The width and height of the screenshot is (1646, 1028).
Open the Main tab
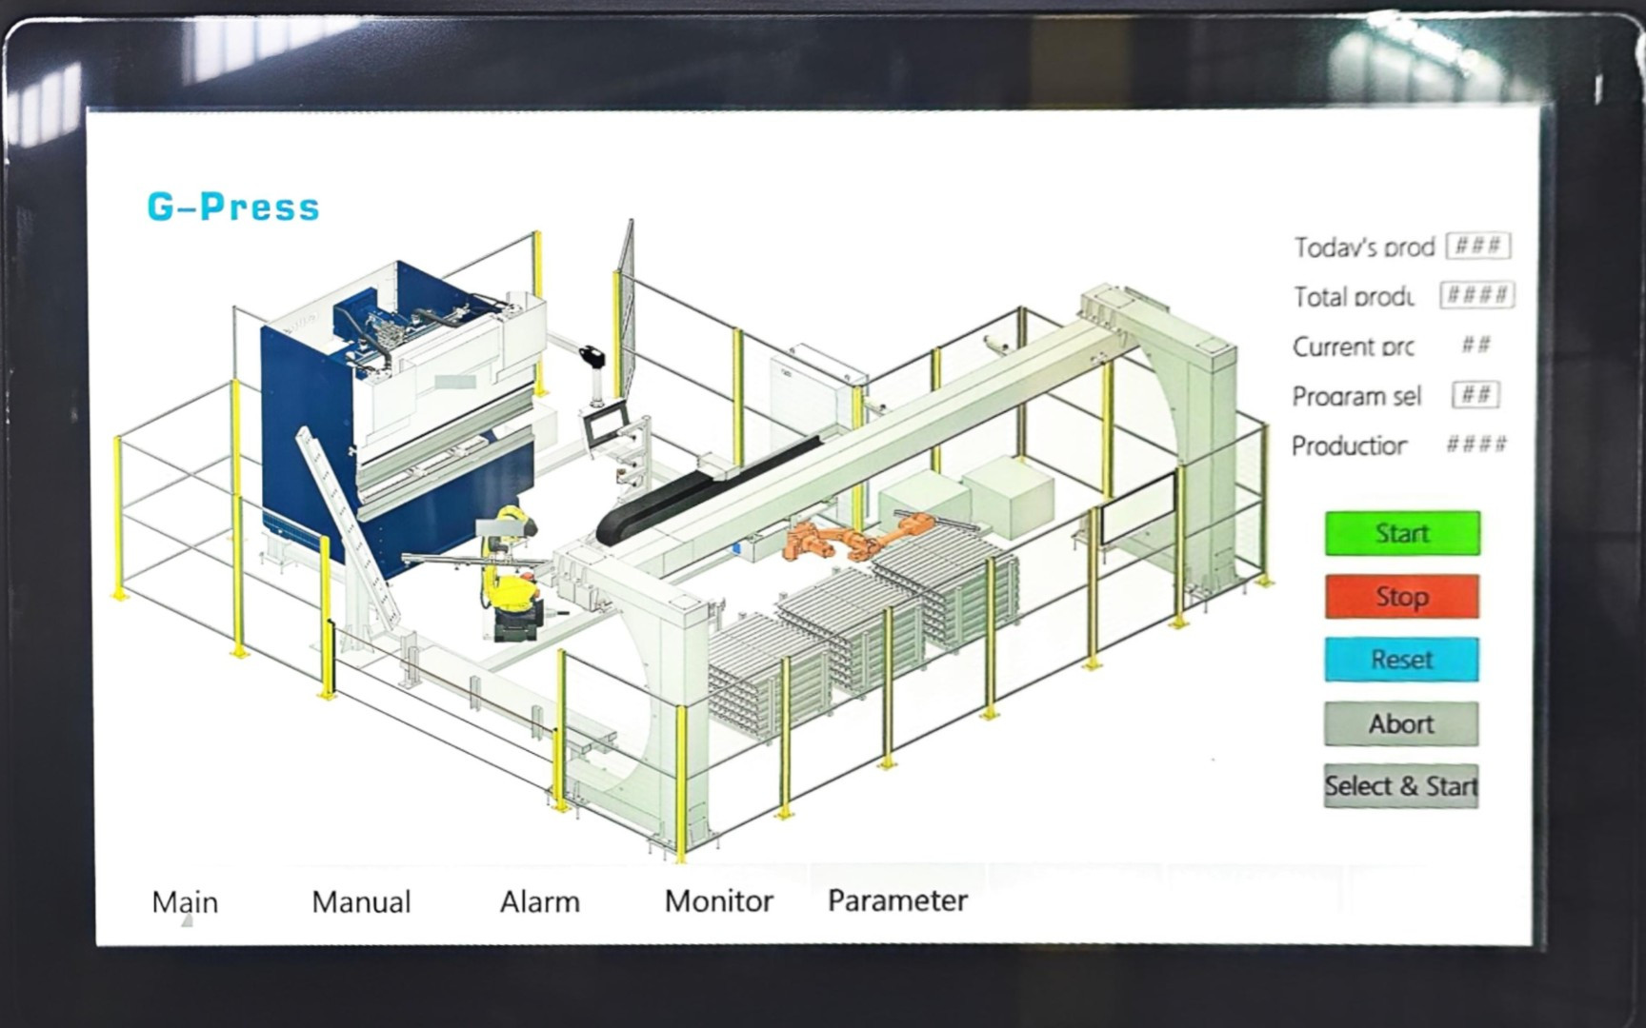coord(185,901)
